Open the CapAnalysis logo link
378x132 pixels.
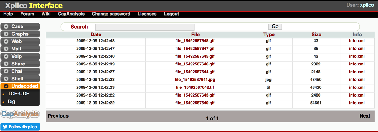click(x=20, y=114)
